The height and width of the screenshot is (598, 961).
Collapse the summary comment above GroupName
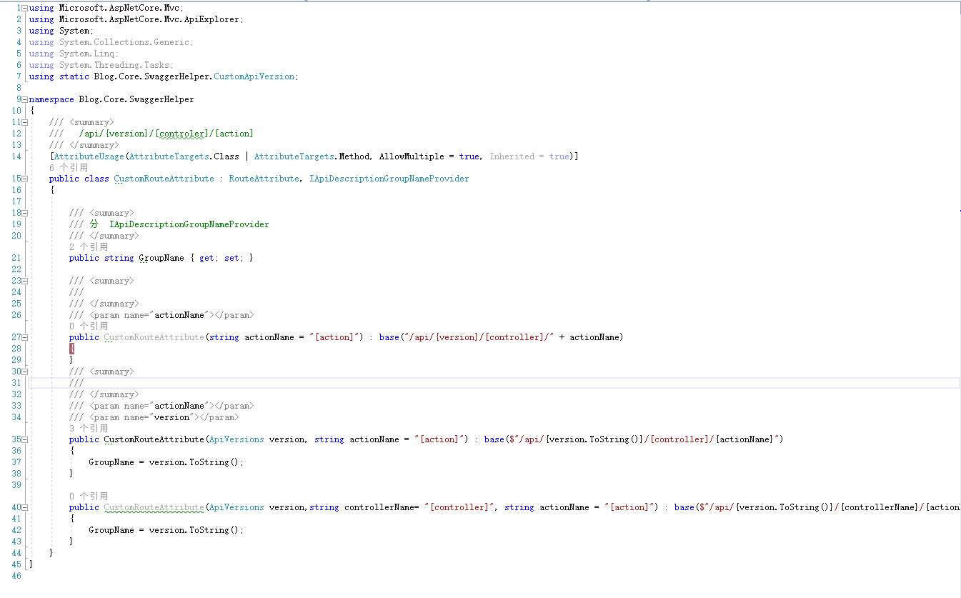(x=24, y=212)
